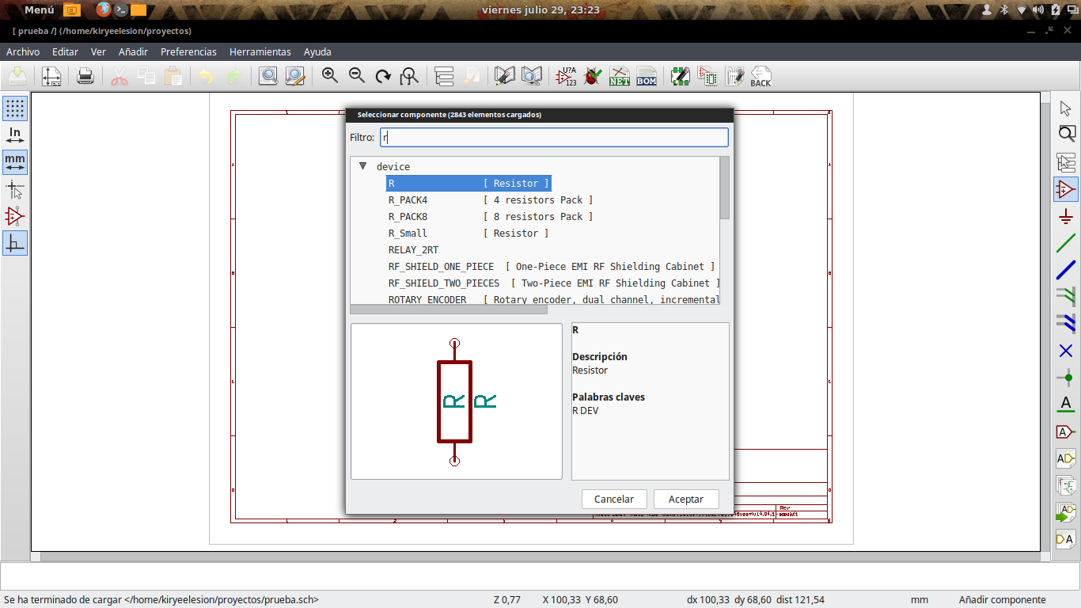The height and width of the screenshot is (608, 1081).
Task: Open the ERC ladybug check tool
Action: [x=592, y=76]
